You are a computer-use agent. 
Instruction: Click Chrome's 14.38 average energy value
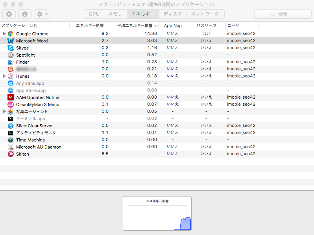click(x=151, y=34)
